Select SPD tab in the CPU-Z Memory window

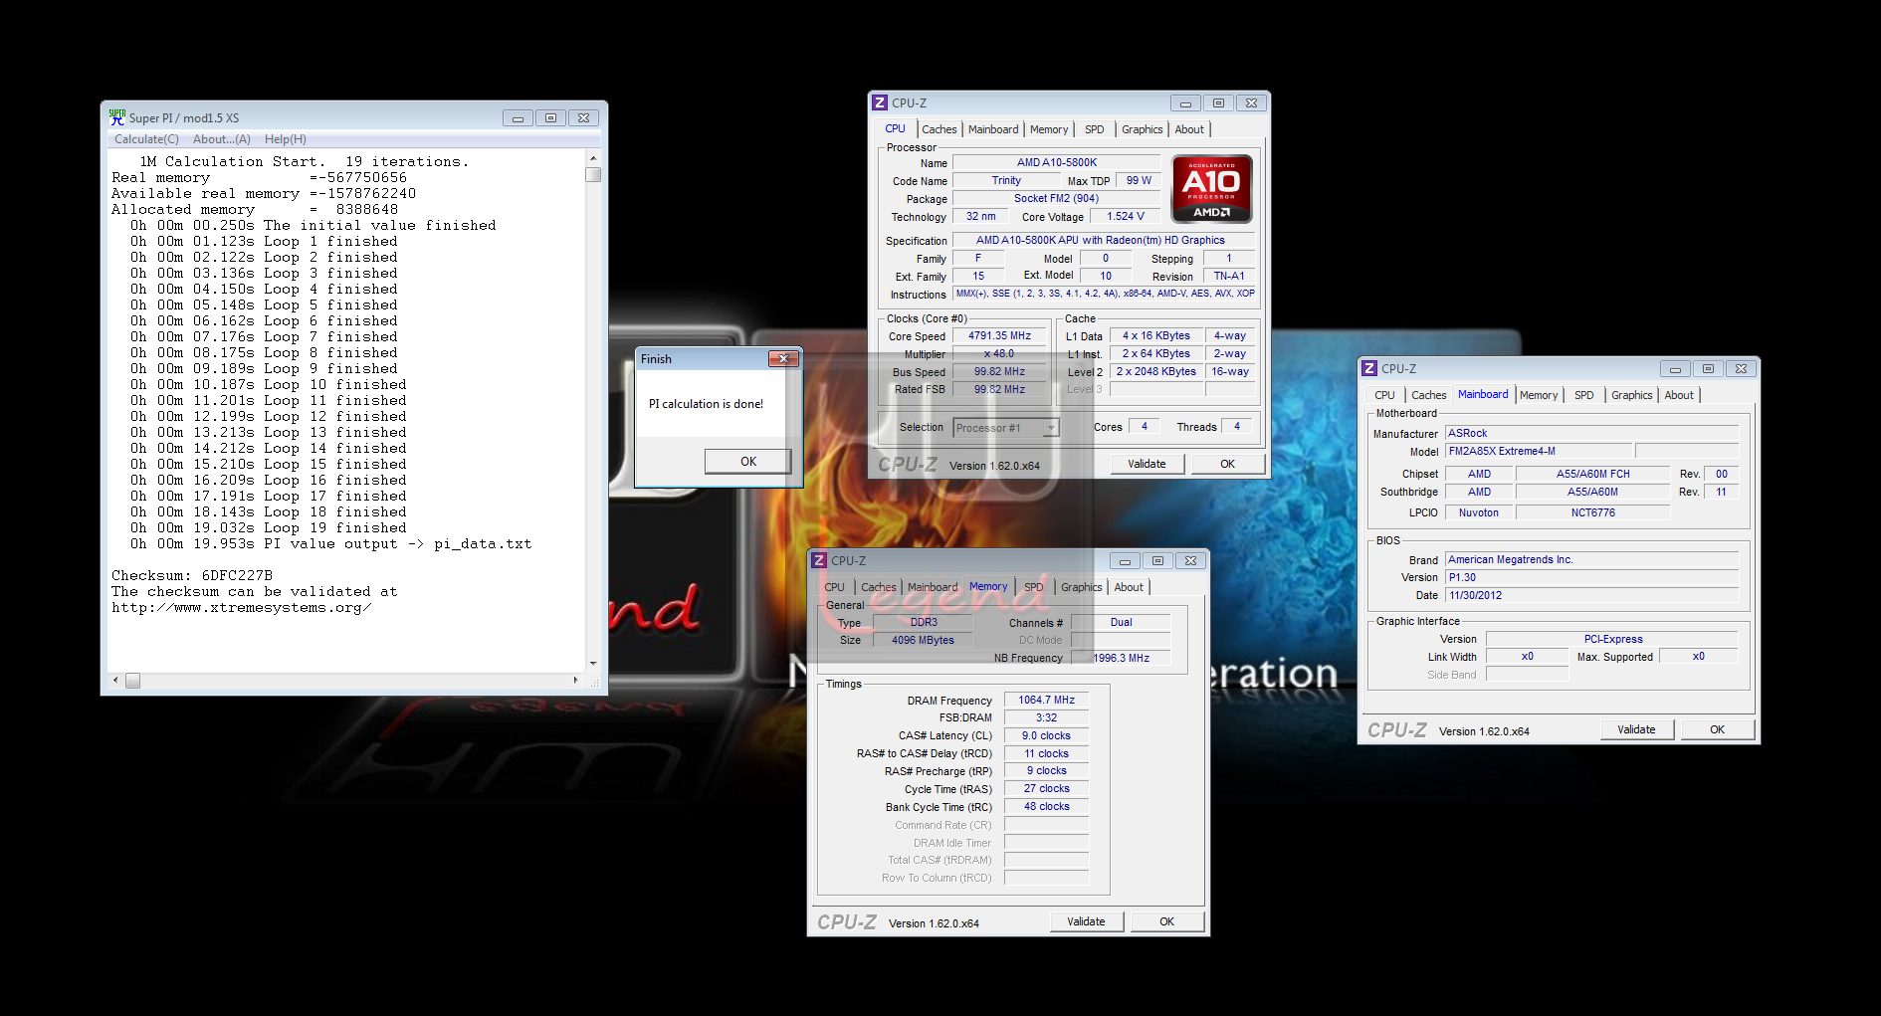coord(1034,587)
